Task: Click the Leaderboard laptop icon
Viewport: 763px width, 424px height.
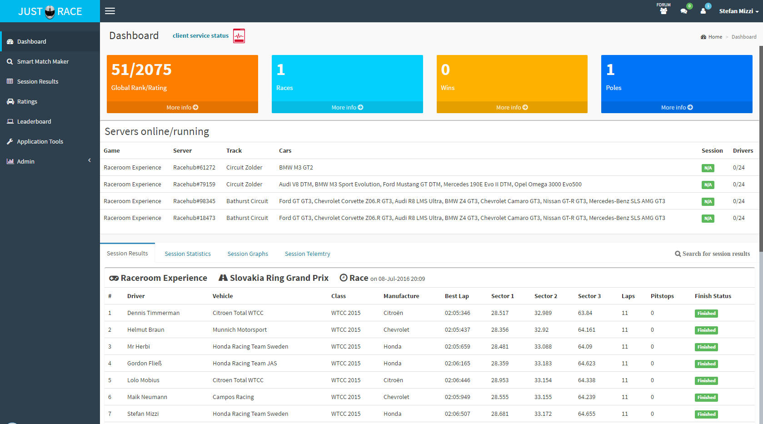Action: 10,121
